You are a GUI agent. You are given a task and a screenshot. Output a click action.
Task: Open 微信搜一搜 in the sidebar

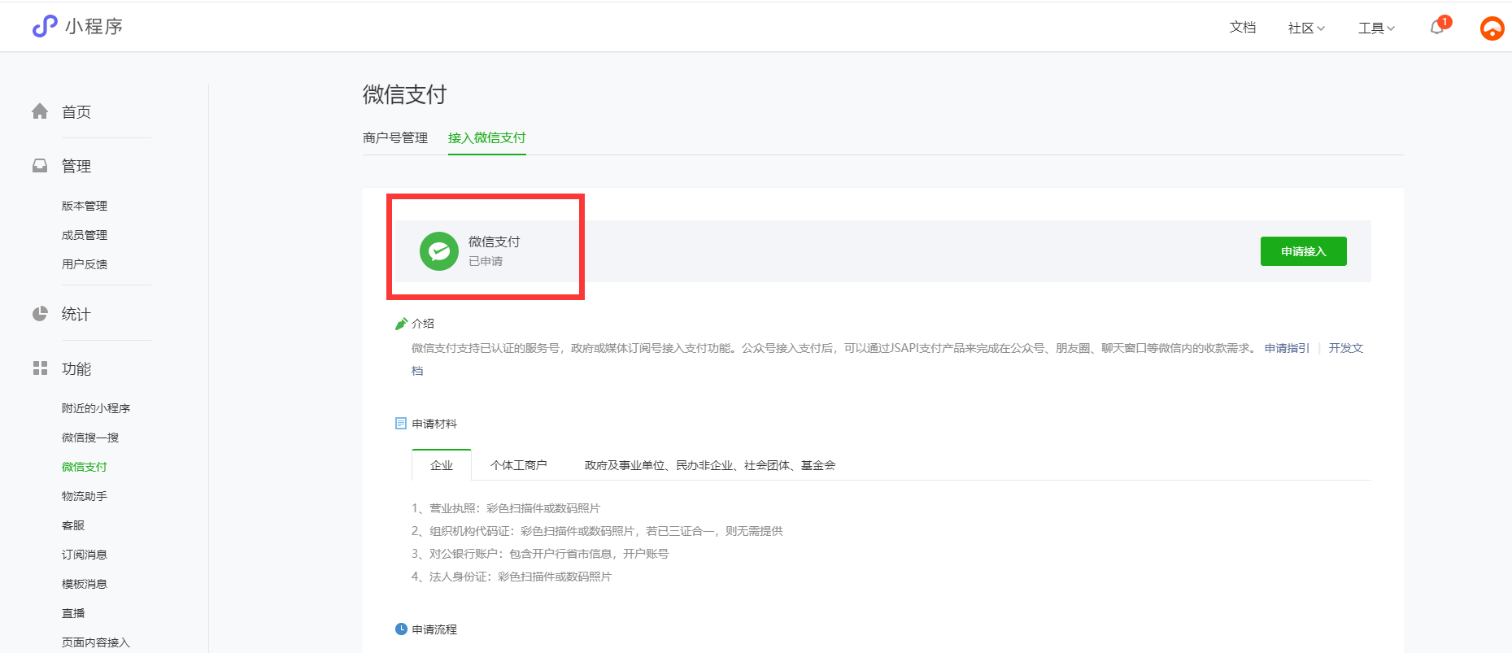(x=90, y=438)
